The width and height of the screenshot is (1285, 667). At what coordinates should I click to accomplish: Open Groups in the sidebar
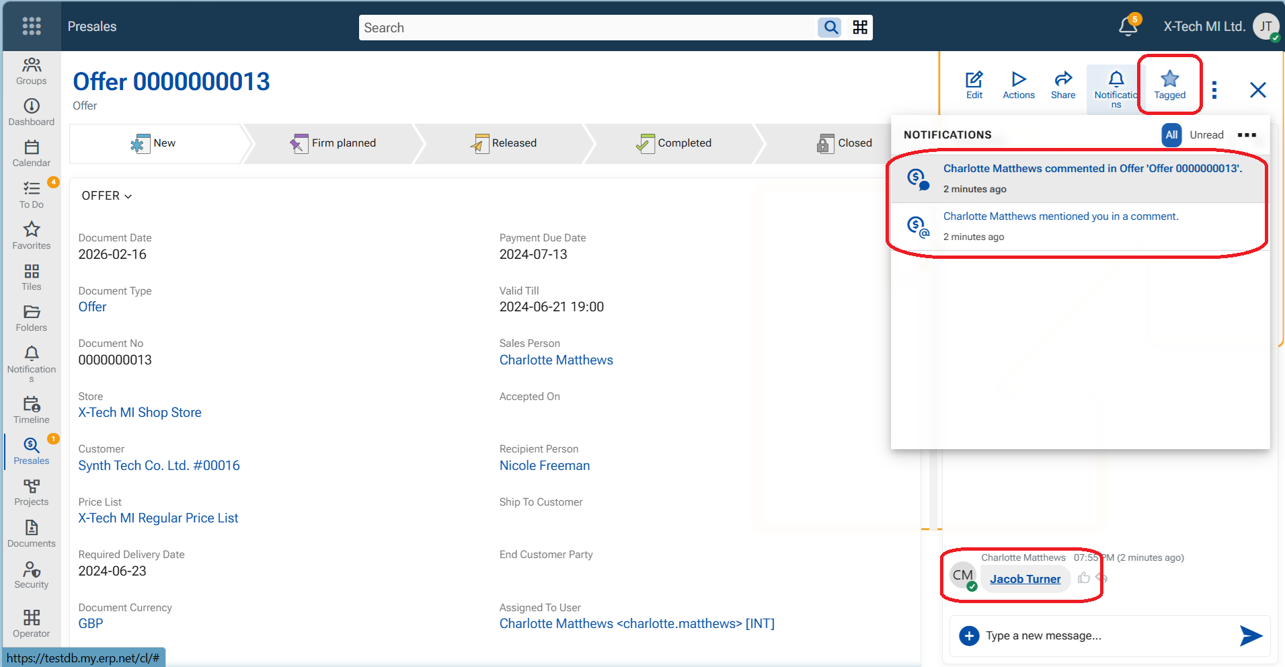tap(32, 71)
